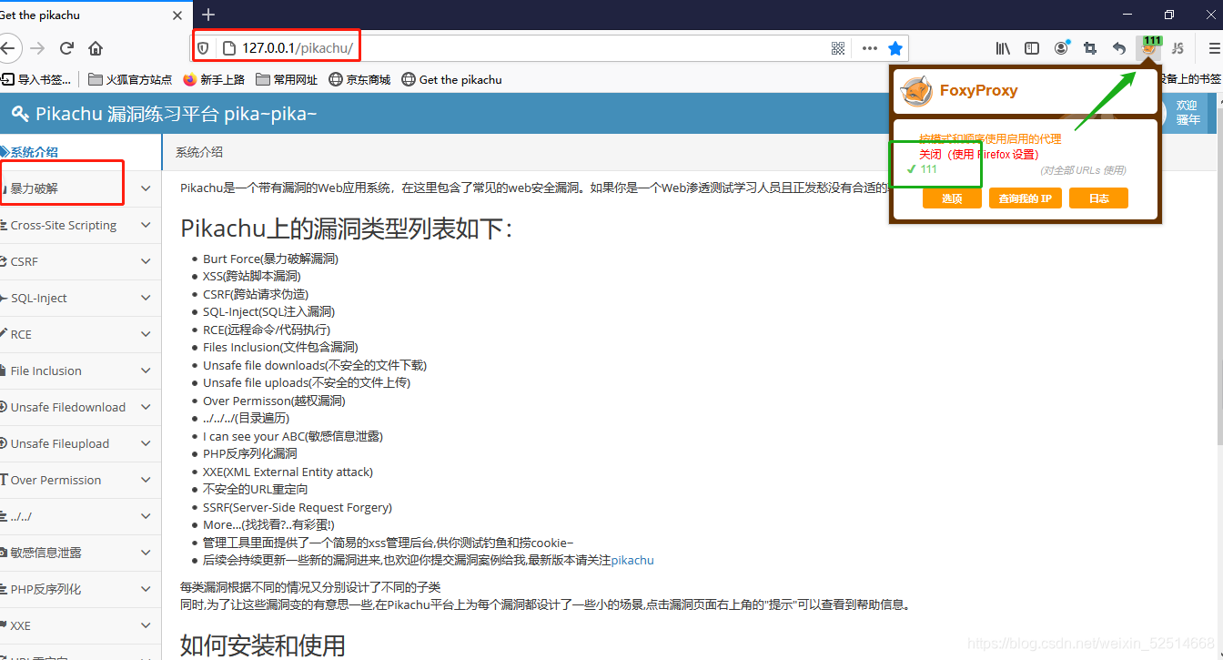Expand the 敏感信息泄露 sidebar menu
This screenshot has width=1223, height=660.
[80, 553]
